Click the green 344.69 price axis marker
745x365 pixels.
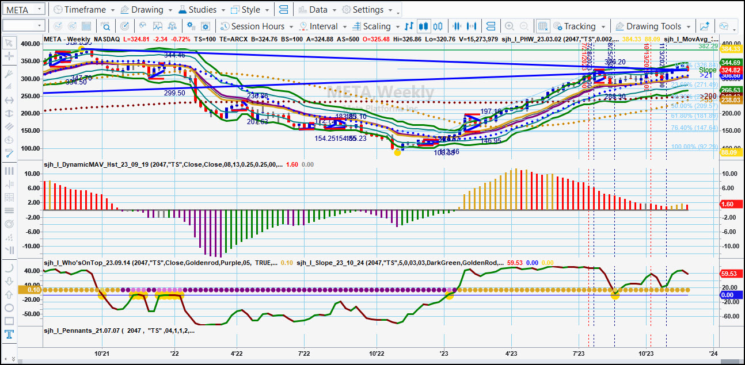coord(731,62)
